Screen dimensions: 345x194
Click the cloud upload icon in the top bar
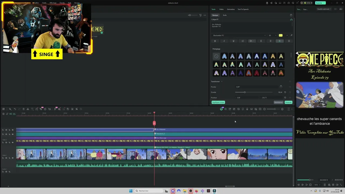tap(289, 3)
